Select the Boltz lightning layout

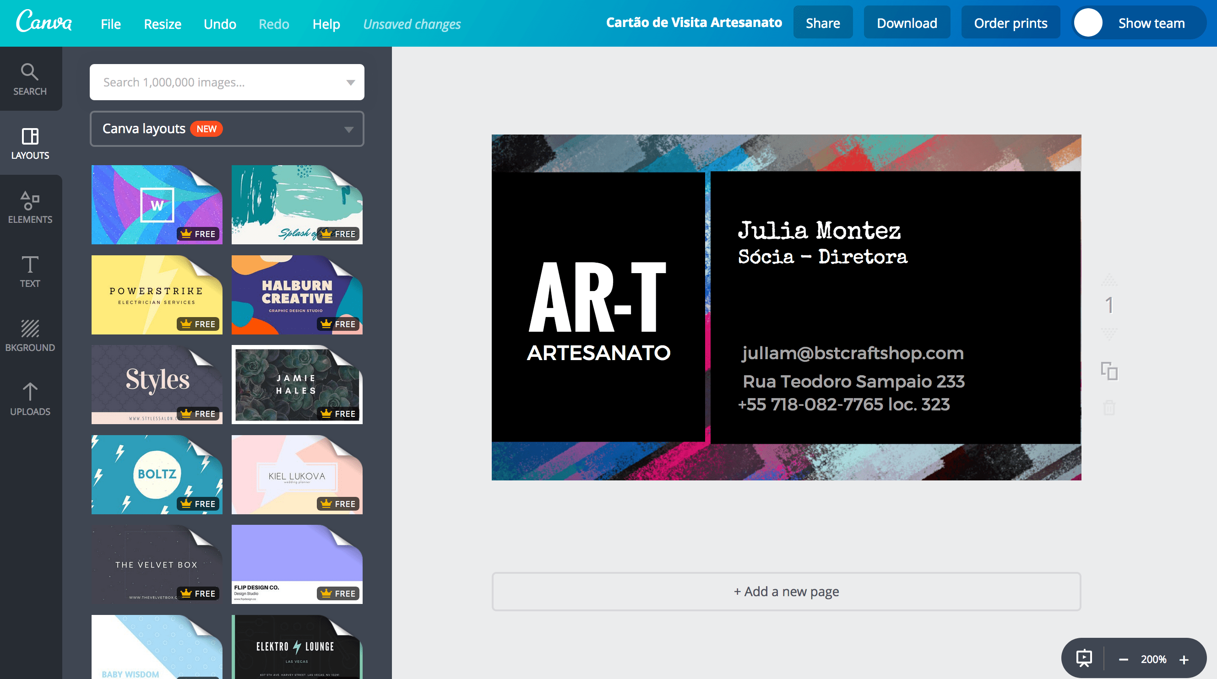157,474
